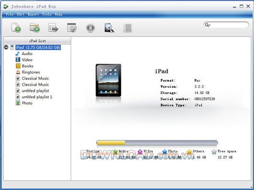This screenshot has height=190, width=254.
Task: Open the Video library item
Action: (27, 60)
